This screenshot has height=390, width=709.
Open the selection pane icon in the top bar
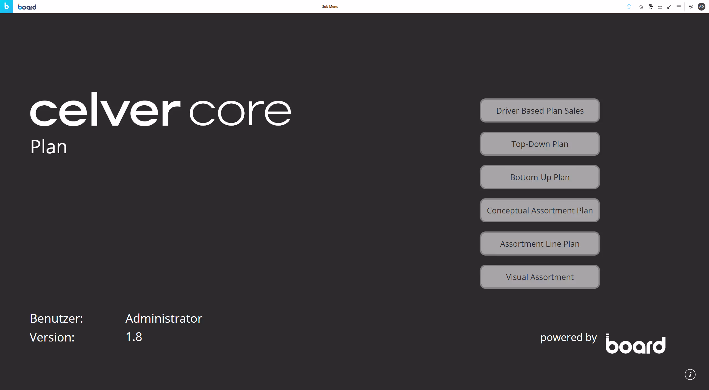651,7
